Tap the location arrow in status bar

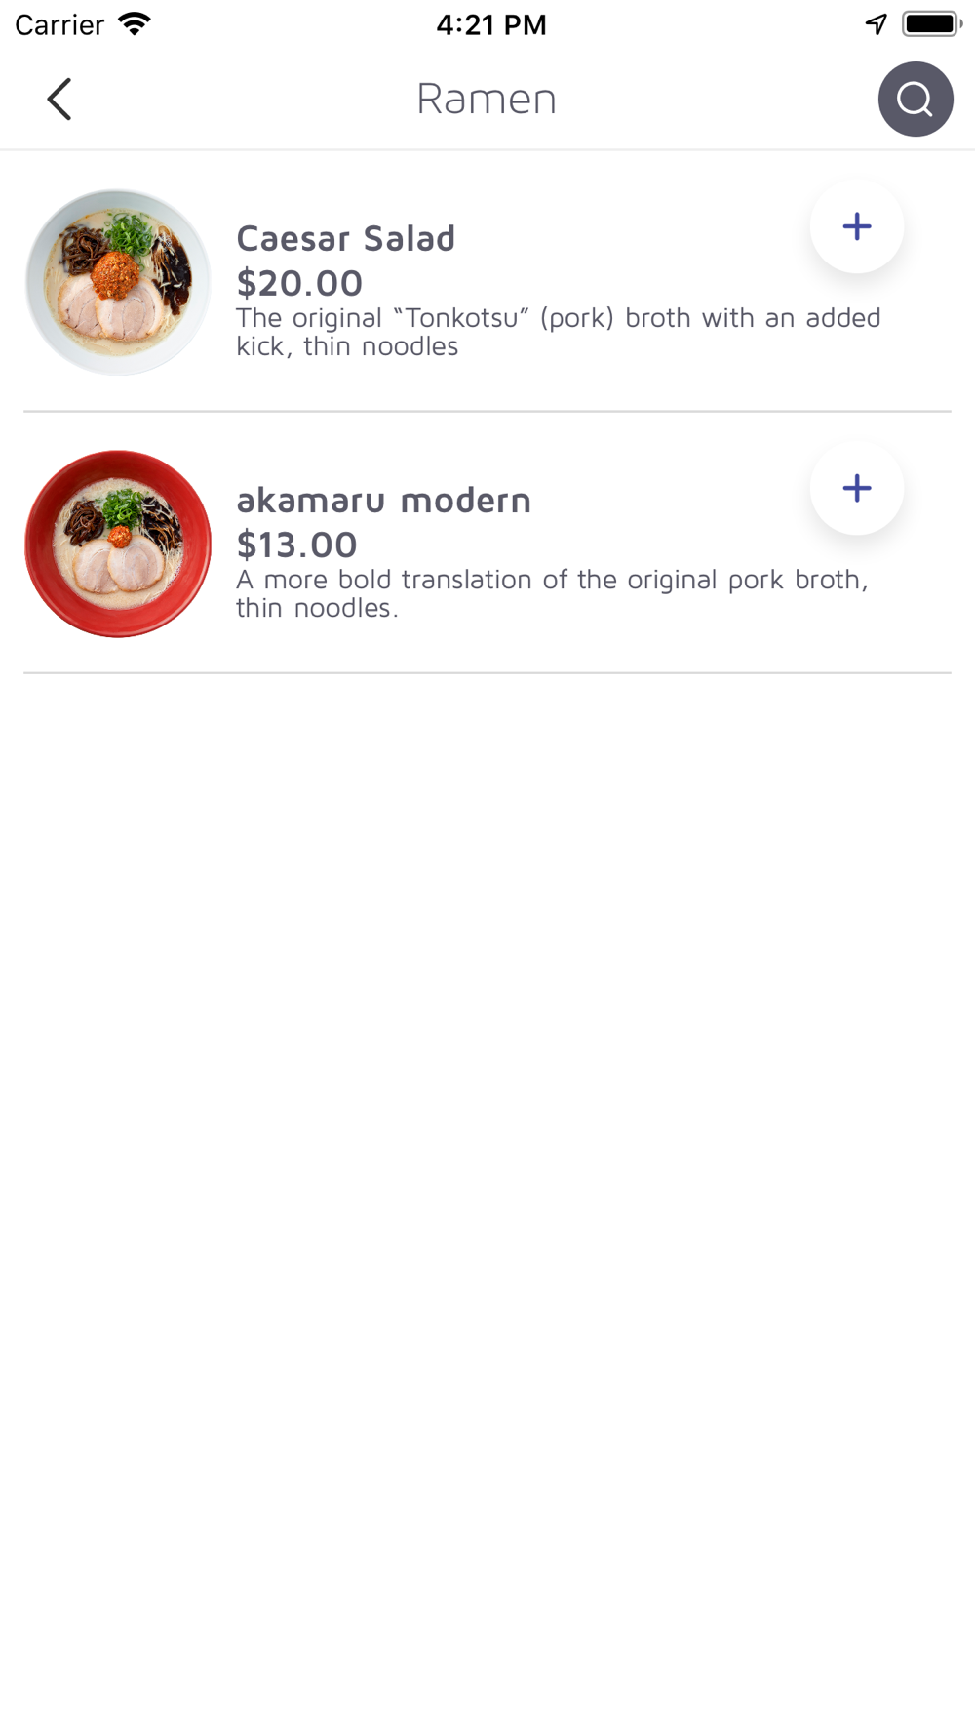tap(877, 24)
